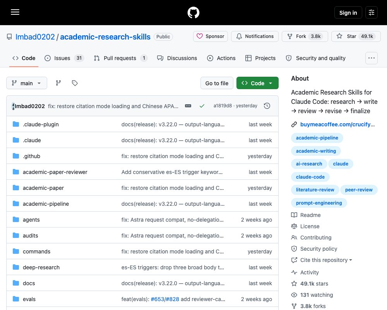The image size is (387, 310).
Task: Click the eye icon beside 131 watching
Action: pos(294,295)
